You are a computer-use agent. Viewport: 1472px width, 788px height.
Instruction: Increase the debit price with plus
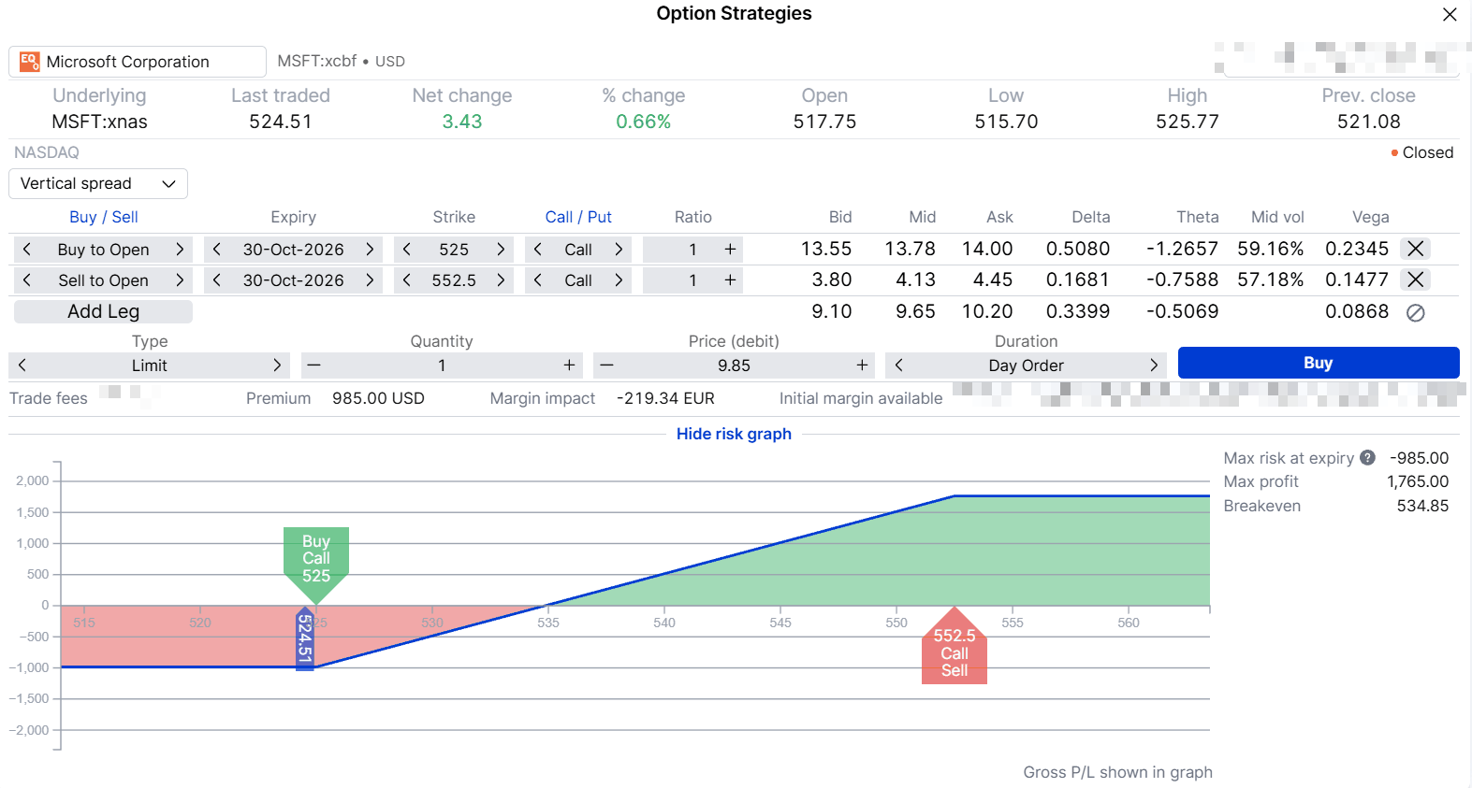(x=862, y=365)
